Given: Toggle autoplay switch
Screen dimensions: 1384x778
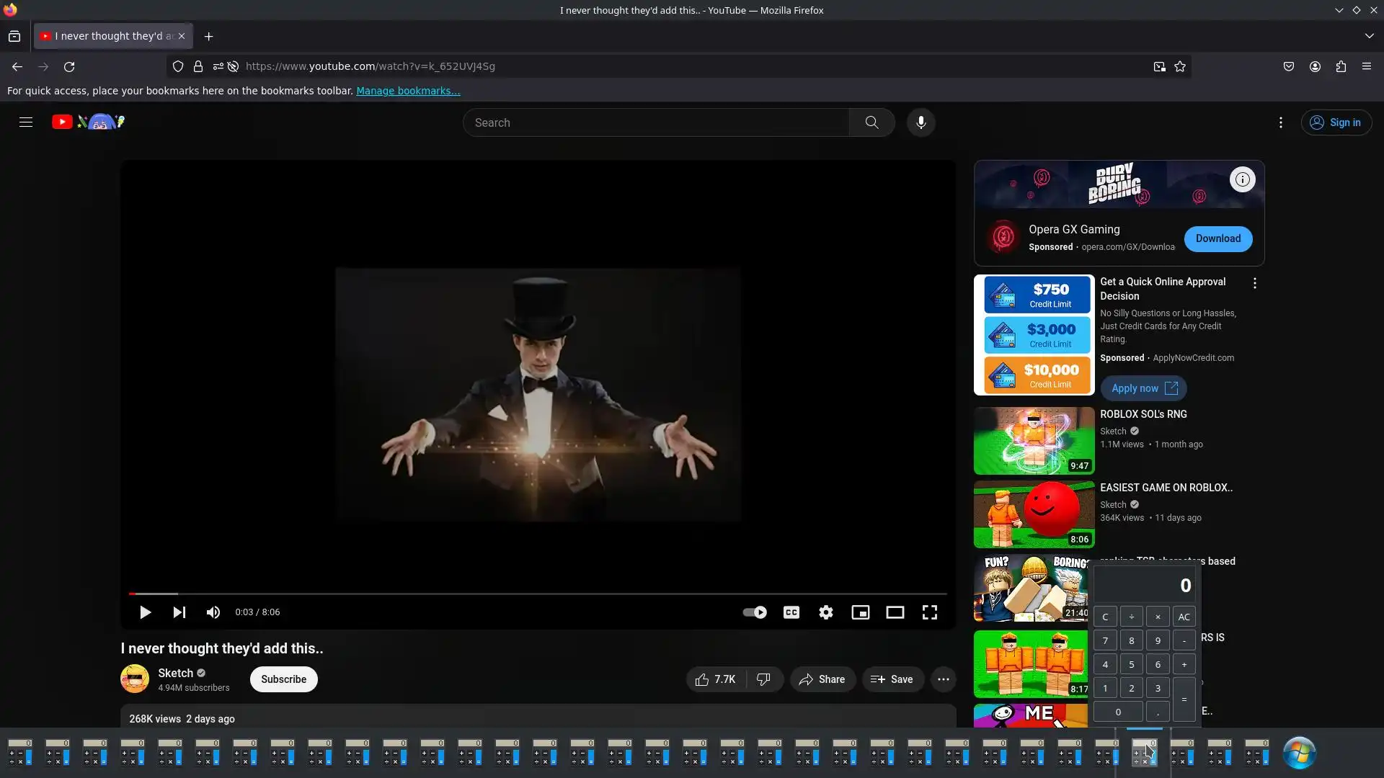Looking at the screenshot, I should click(755, 612).
